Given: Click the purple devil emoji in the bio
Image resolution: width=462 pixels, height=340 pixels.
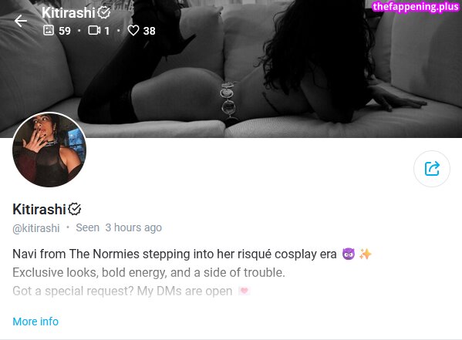Looking at the screenshot, I should click(349, 254).
